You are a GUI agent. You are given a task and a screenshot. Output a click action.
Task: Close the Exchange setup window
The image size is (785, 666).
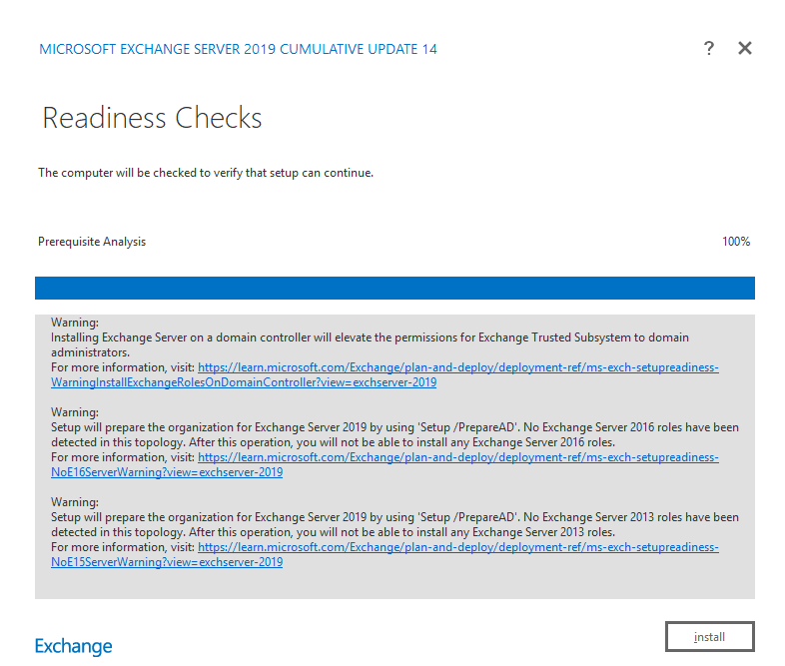pyautogui.click(x=745, y=48)
